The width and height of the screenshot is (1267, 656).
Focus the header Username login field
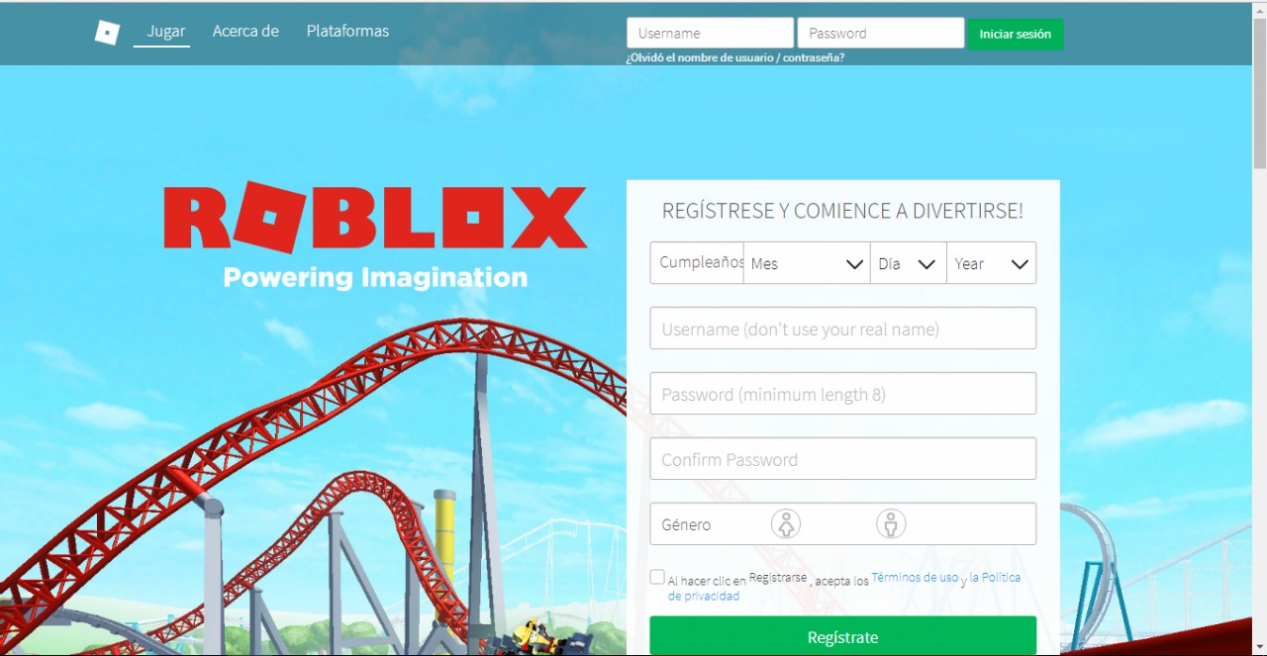710,33
